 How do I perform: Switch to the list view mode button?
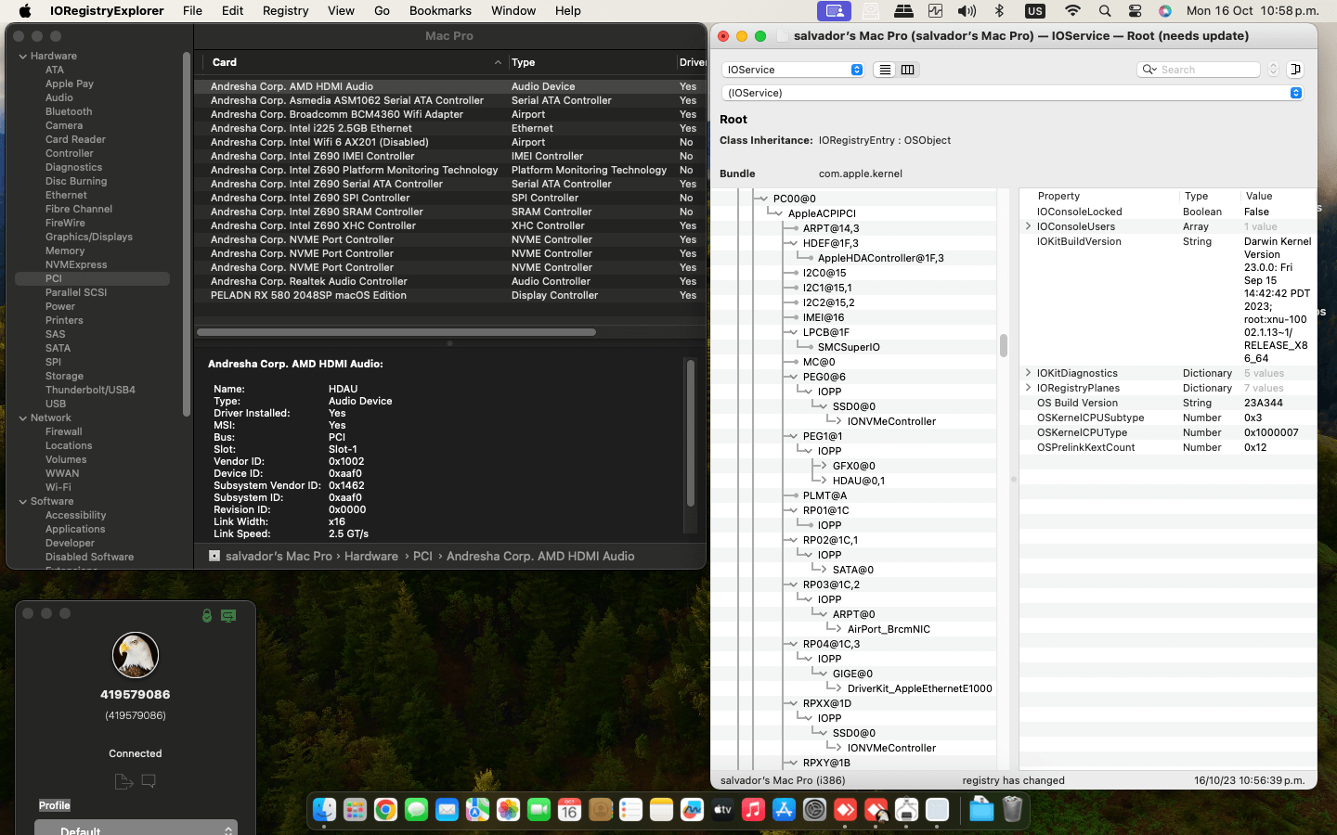pos(885,70)
